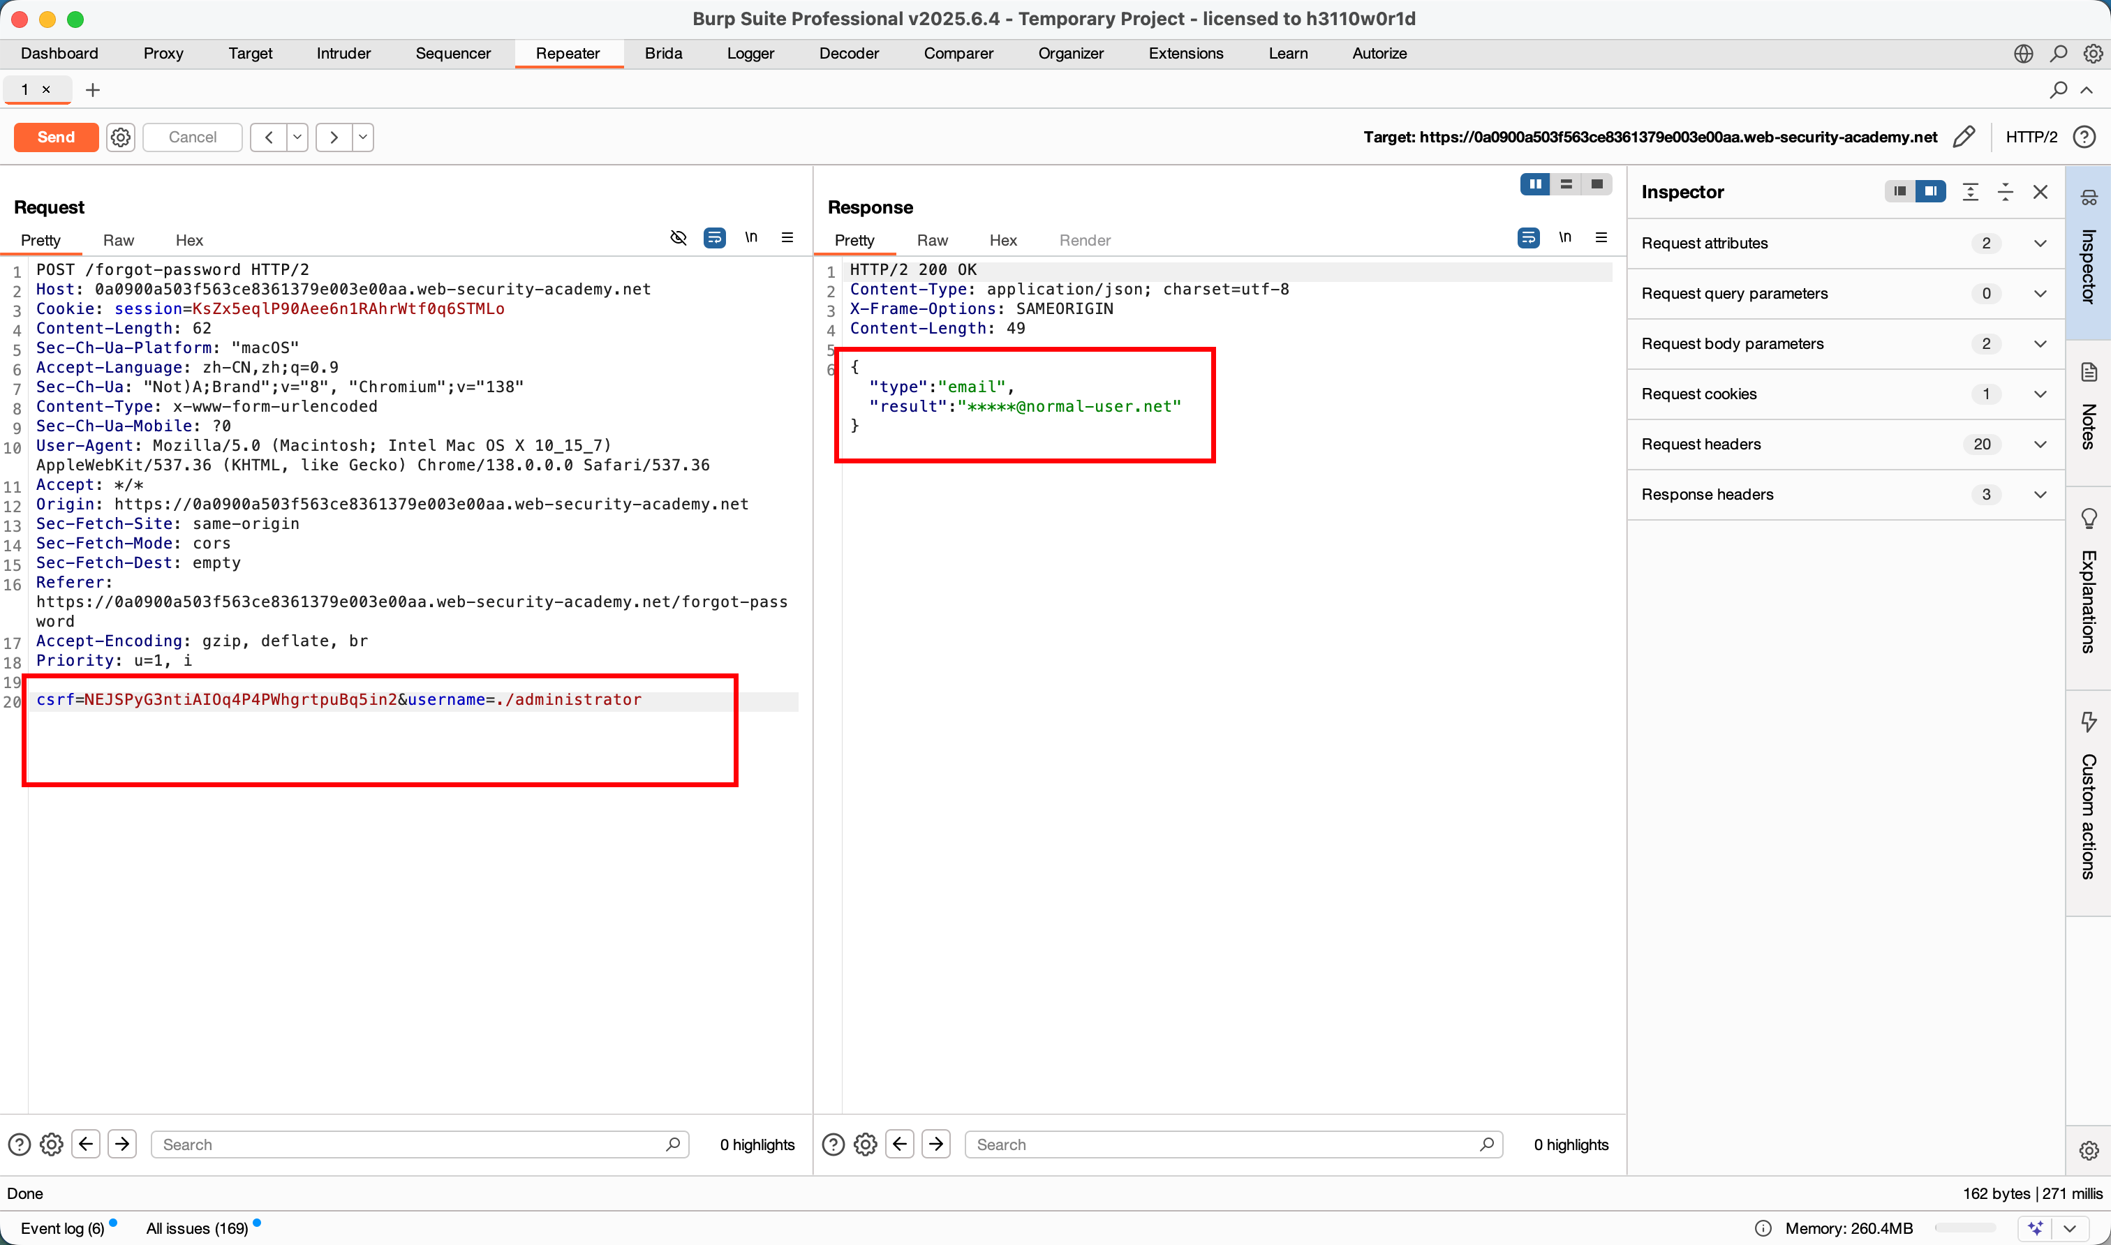The height and width of the screenshot is (1245, 2111).
Task: Click the Response search field
Action: click(1225, 1145)
